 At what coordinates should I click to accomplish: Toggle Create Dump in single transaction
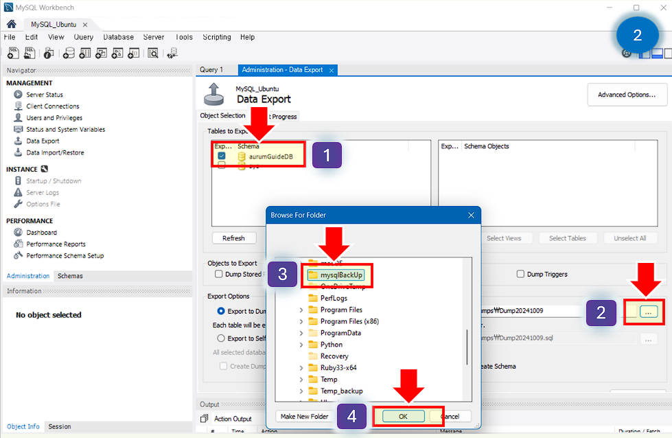223,366
